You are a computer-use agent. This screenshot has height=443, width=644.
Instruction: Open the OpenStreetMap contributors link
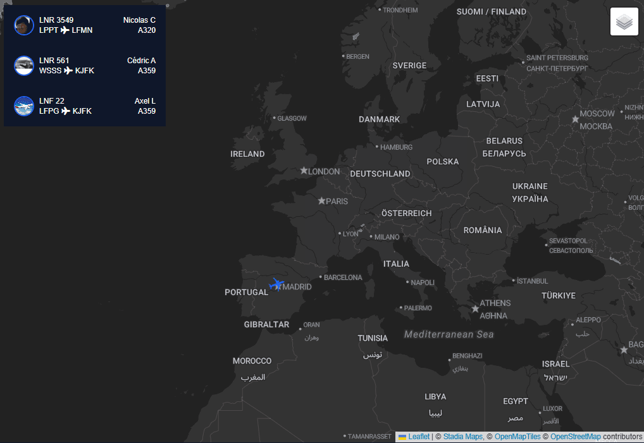(x=575, y=437)
